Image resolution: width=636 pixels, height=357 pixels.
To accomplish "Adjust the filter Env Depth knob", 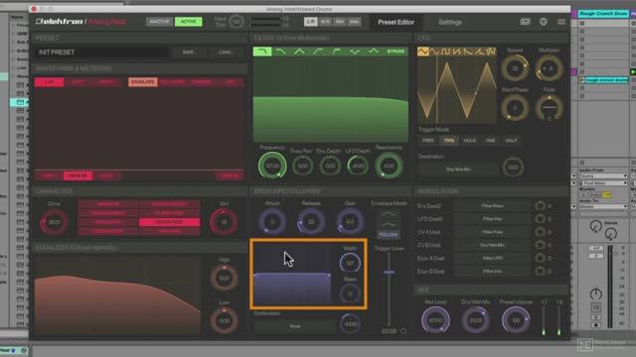I will 330,166.
